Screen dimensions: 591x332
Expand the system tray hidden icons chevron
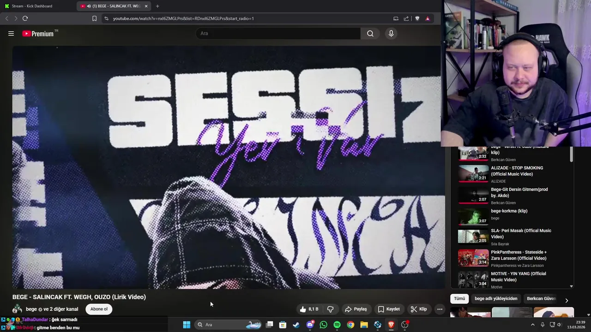pyautogui.click(x=532, y=325)
